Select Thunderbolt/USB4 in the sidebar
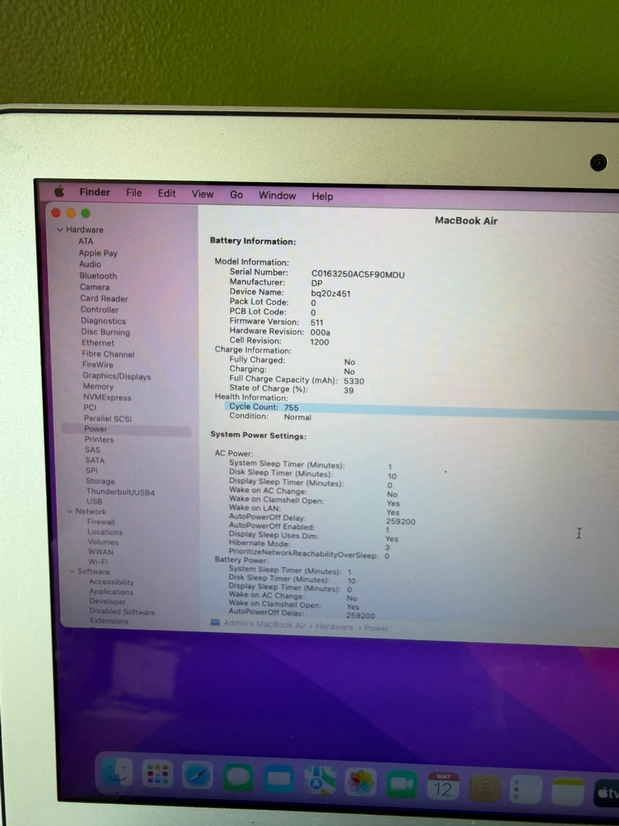This screenshot has width=619, height=826. point(120,492)
